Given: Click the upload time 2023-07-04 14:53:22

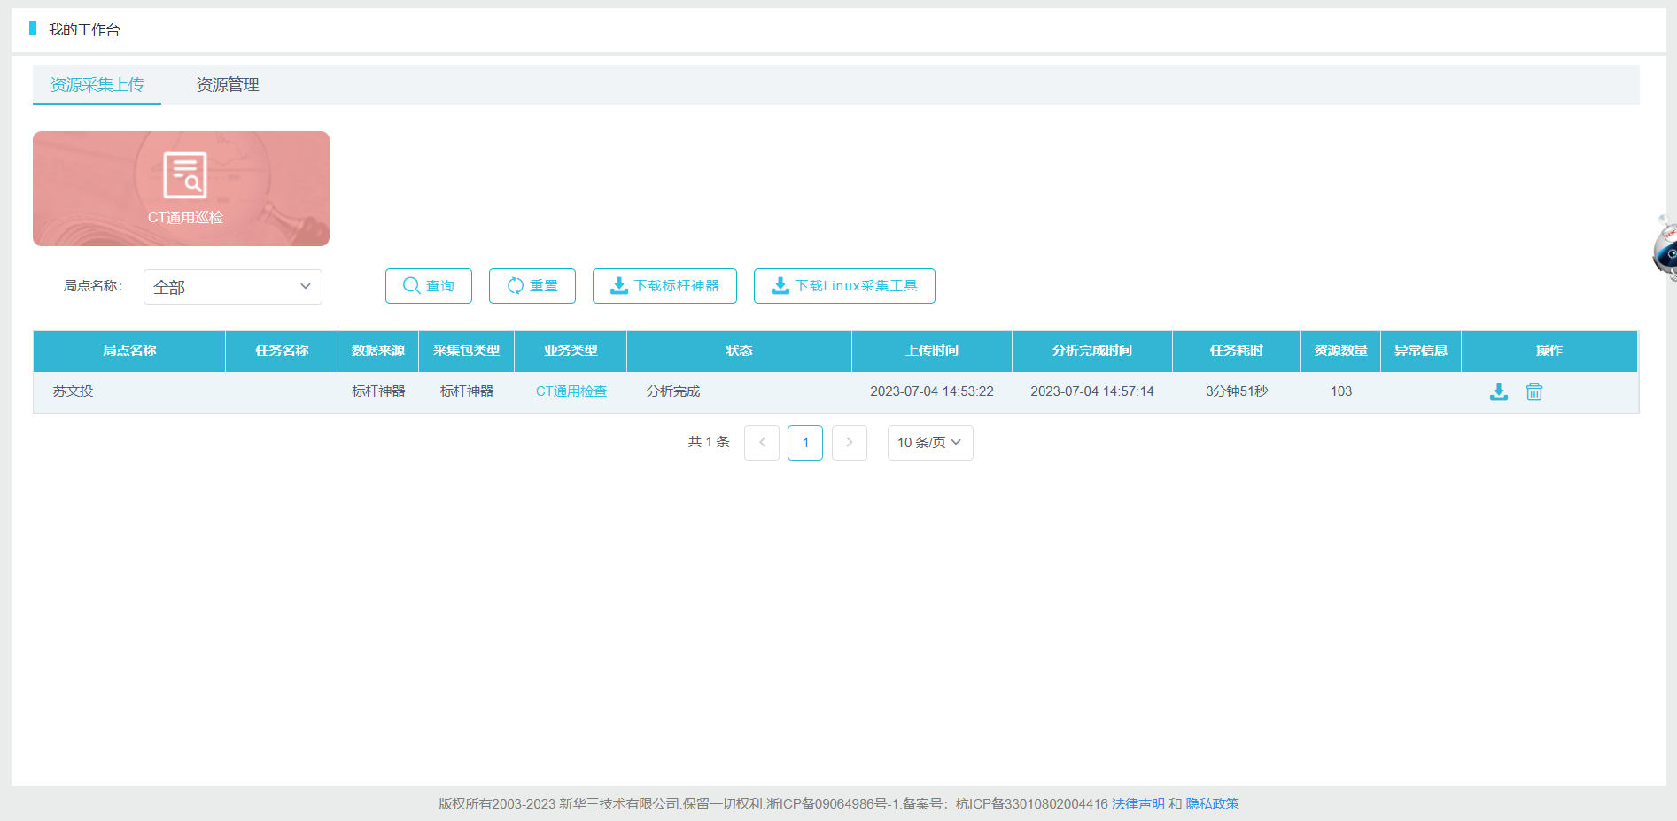Looking at the screenshot, I should pos(932,391).
